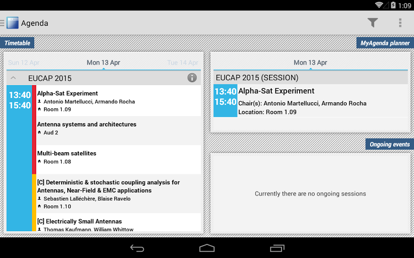Tap EUCAP 2015 (SESSION) header
The width and height of the screenshot is (414, 258).
click(310, 78)
